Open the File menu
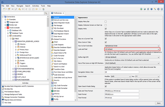Image resolution: width=165 pixels, height=107 pixels. pos(3,6)
